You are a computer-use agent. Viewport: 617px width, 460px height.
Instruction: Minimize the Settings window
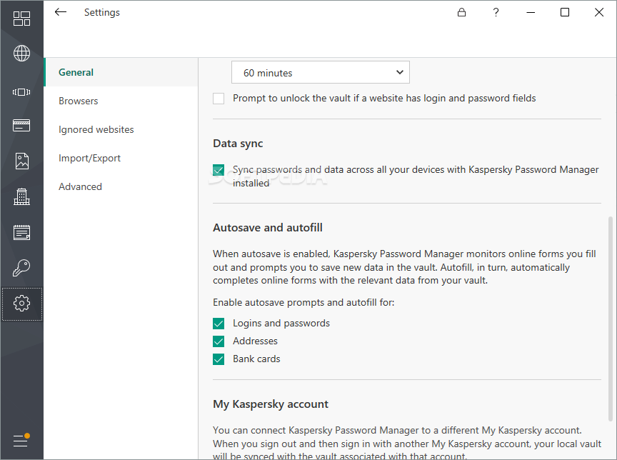[531, 13]
